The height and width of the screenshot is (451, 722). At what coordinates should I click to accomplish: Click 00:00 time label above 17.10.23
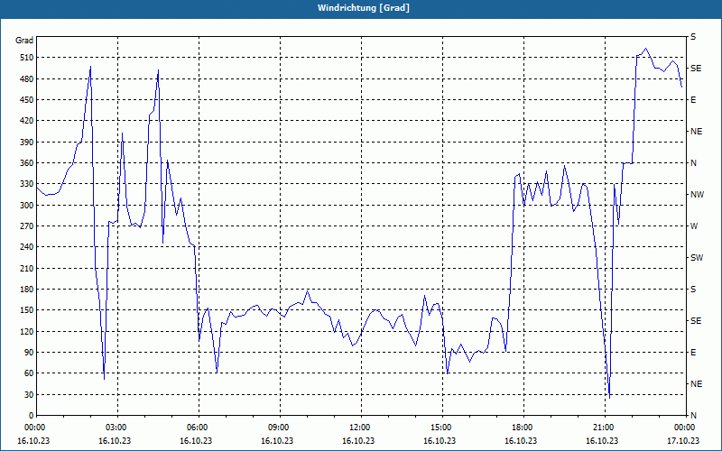(x=684, y=427)
